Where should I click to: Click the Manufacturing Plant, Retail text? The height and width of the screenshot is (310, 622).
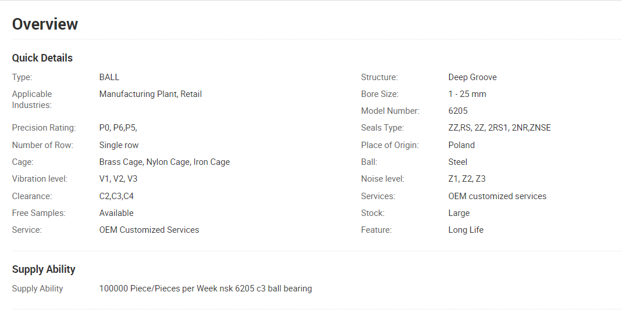coord(150,94)
